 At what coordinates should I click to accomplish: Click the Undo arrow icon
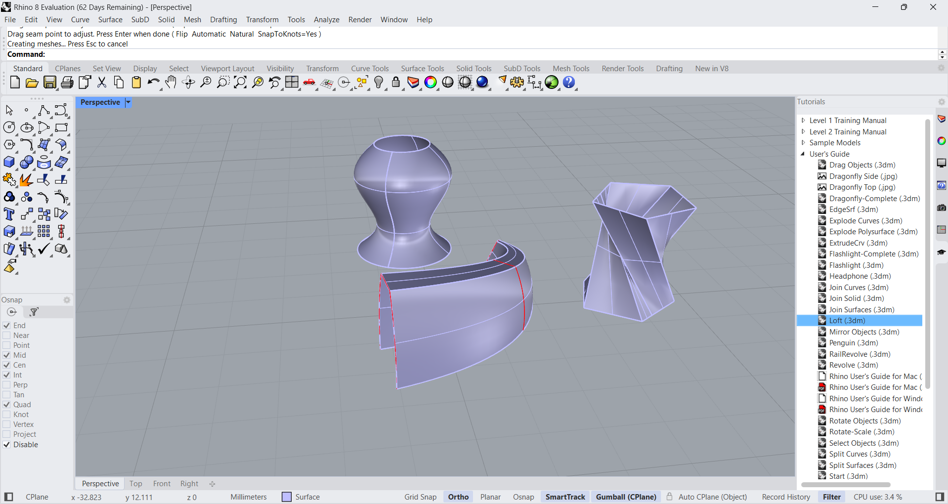click(153, 83)
